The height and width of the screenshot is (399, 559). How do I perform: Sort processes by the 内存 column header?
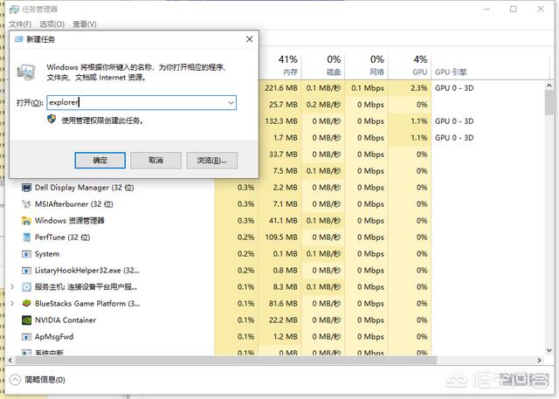click(x=289, y=65)
